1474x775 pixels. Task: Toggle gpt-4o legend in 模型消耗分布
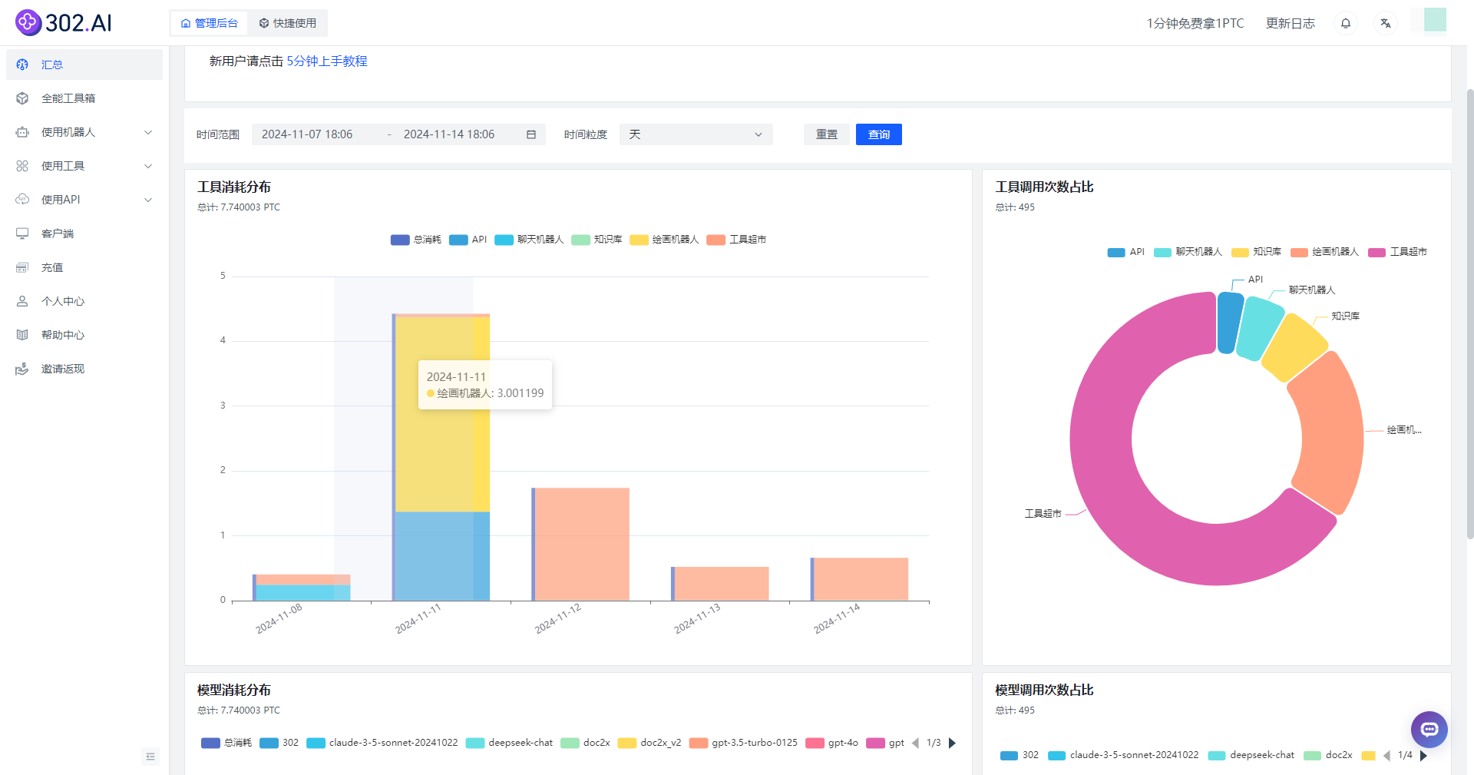832,743
